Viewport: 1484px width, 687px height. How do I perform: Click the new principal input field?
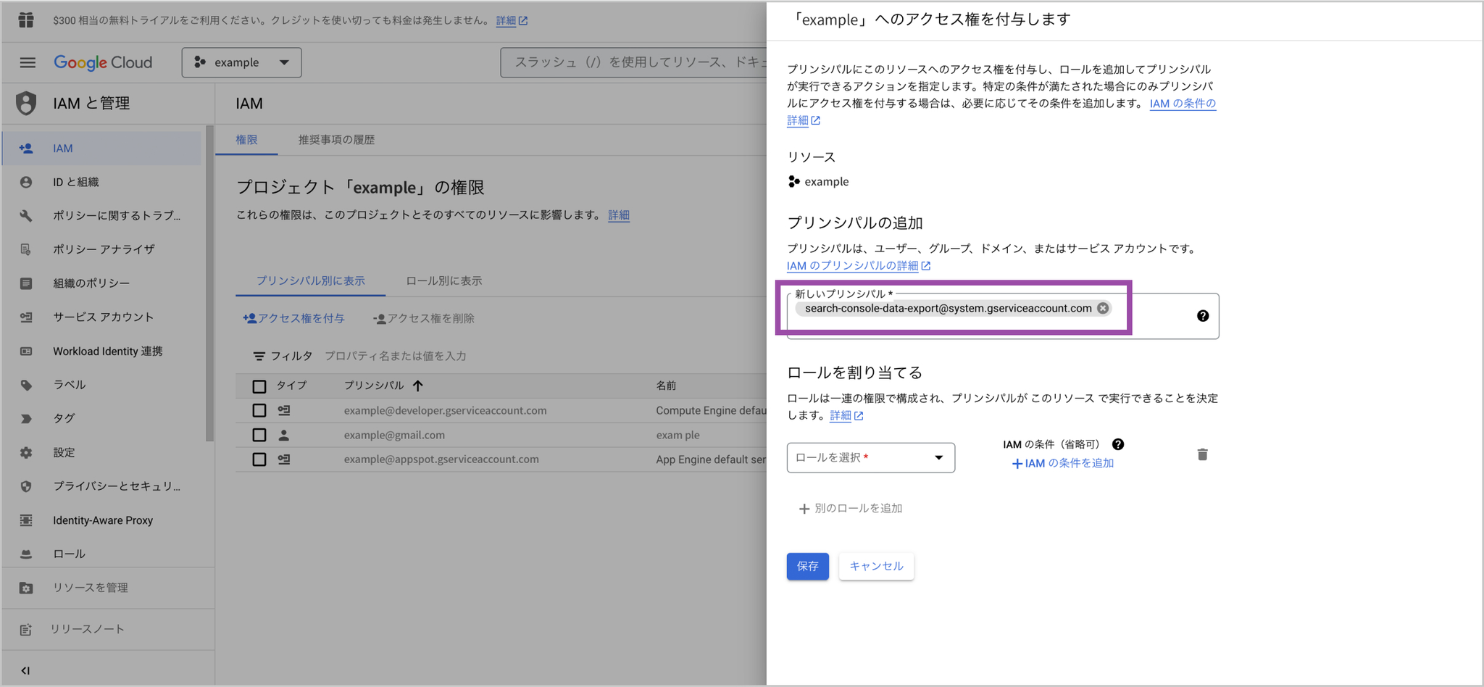(x=1003, y=316)
